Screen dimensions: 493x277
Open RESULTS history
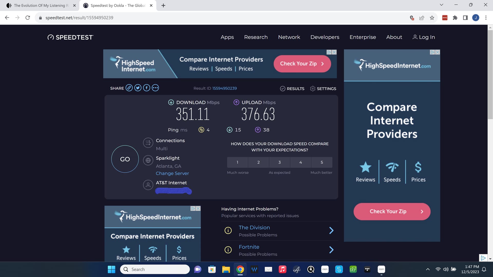click(x=292, y=88)
